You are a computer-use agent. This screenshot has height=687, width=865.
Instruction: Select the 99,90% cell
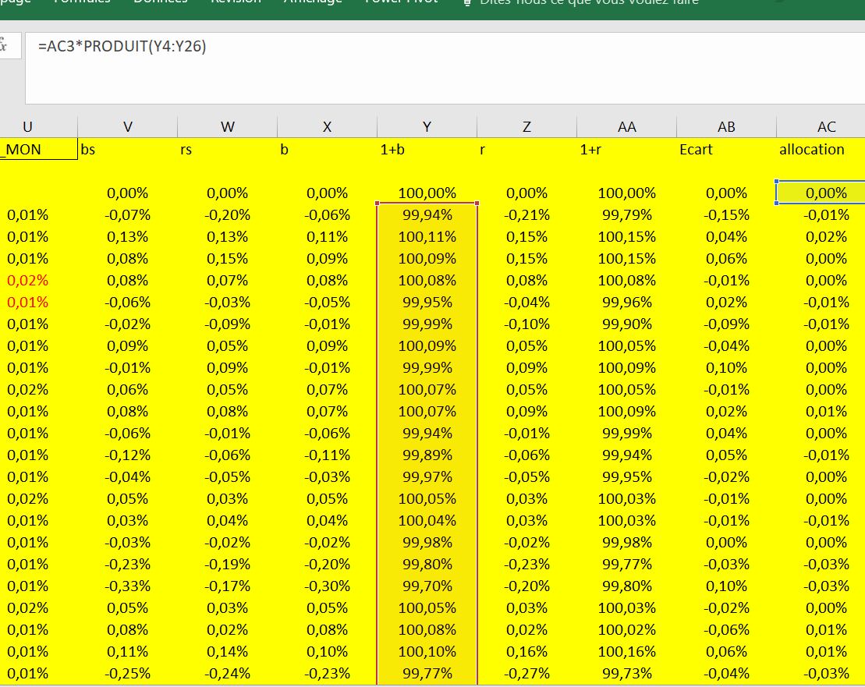(626, 324)
